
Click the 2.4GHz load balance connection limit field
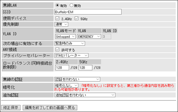coord(62,68)
